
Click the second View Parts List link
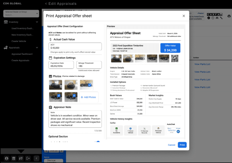[x=202, y=72]
